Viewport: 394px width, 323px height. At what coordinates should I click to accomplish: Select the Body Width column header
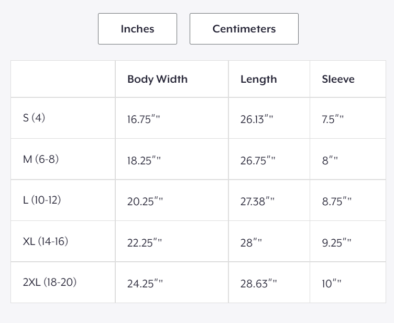pyautogui.click(x=157, y=79)
